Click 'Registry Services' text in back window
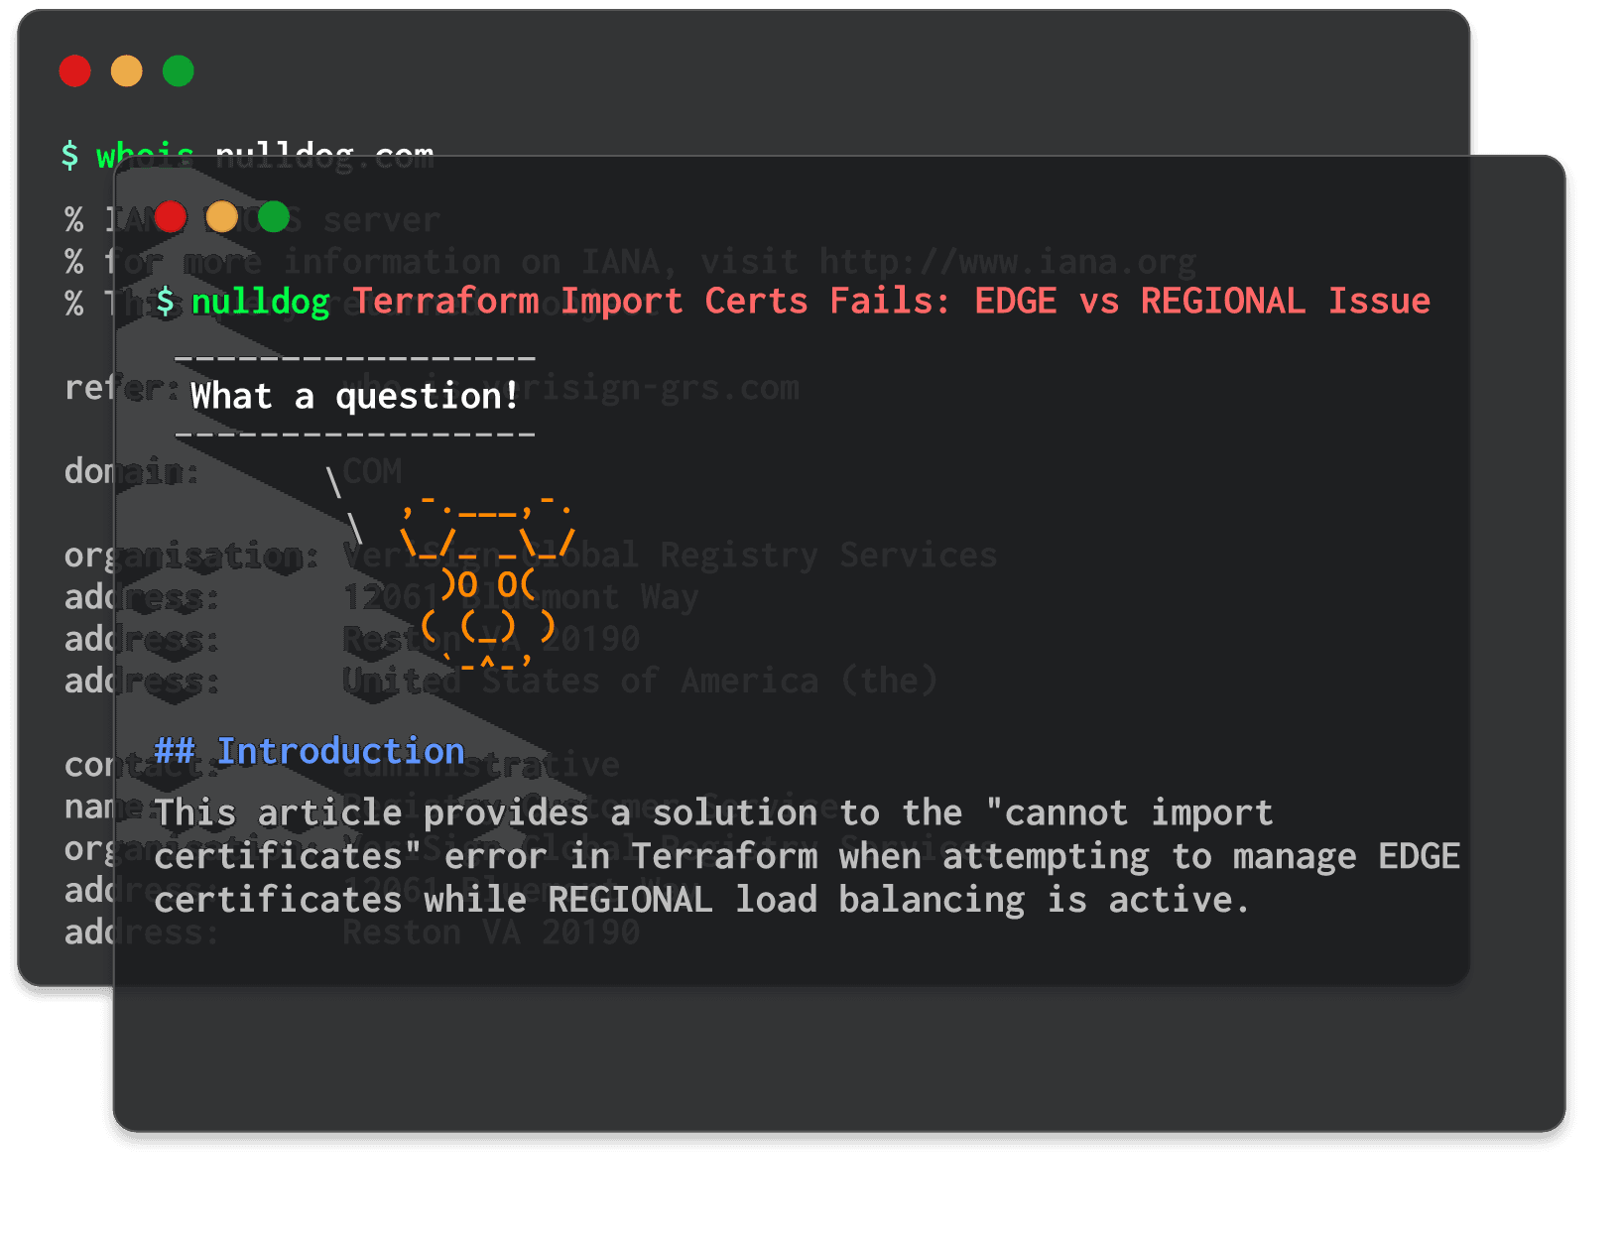This screenshot has height=1245, width=1619. click(828, 556)
